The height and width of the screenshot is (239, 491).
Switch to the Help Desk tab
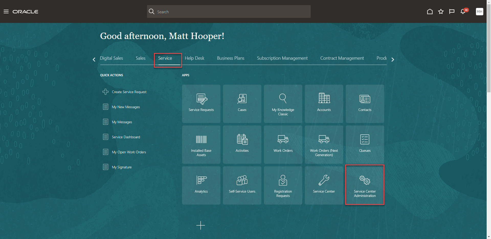coord(195,58)
